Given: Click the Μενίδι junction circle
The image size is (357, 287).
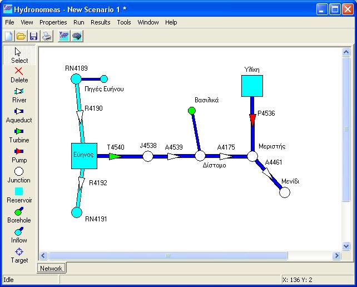Looking at the screenshot, I should point(285,192).
